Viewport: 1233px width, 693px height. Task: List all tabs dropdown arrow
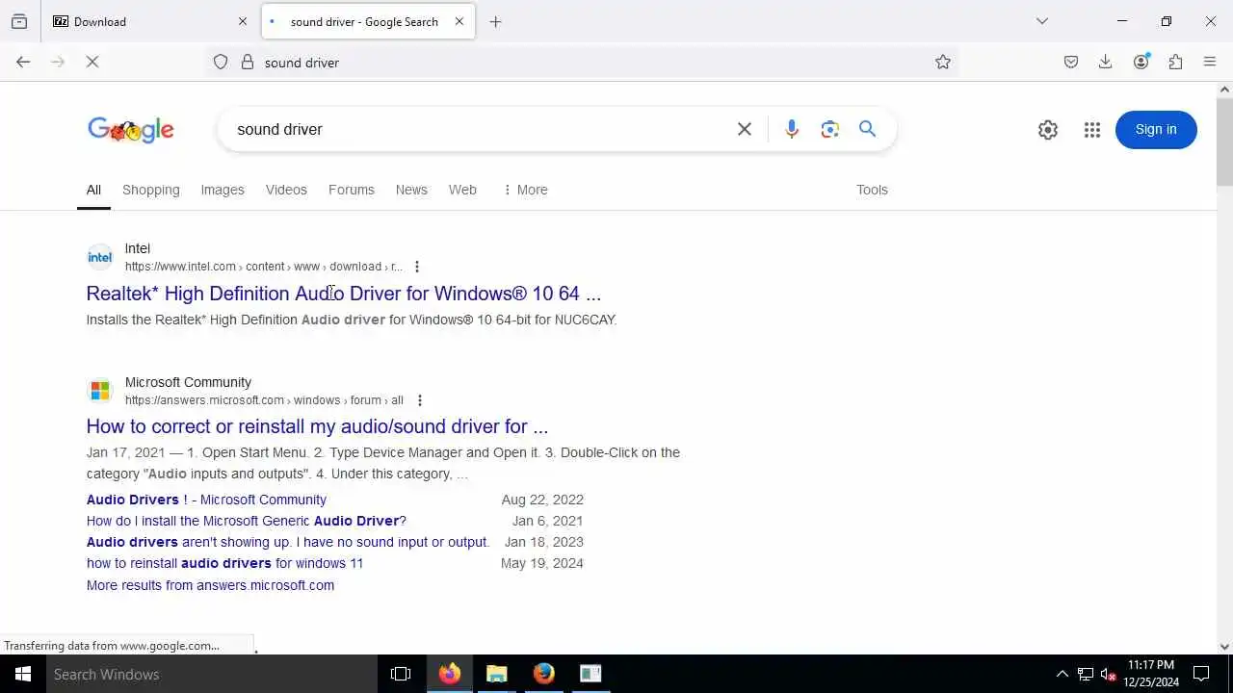(x=1042, y=21)
